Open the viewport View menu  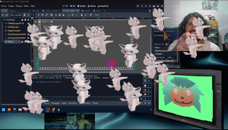tap(97, 15)
